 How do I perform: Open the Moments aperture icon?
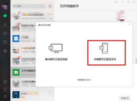5,51
